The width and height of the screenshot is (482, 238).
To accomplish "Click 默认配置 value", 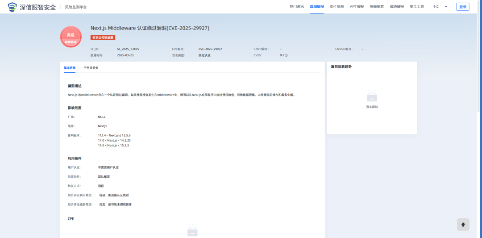I will click(104, 177).
